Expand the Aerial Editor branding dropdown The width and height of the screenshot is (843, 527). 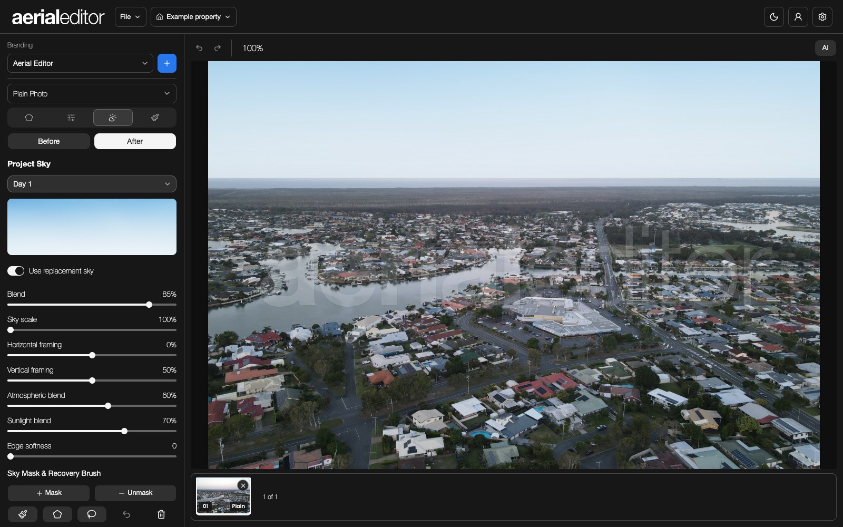(x=80, y=63)
